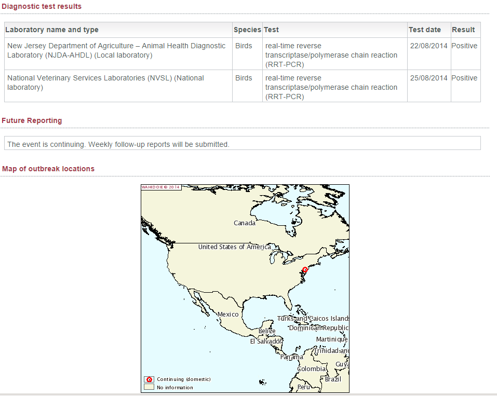
Task: Click the New Jersey Department of Agriculture laboratory cell
Action: point(118,54)
